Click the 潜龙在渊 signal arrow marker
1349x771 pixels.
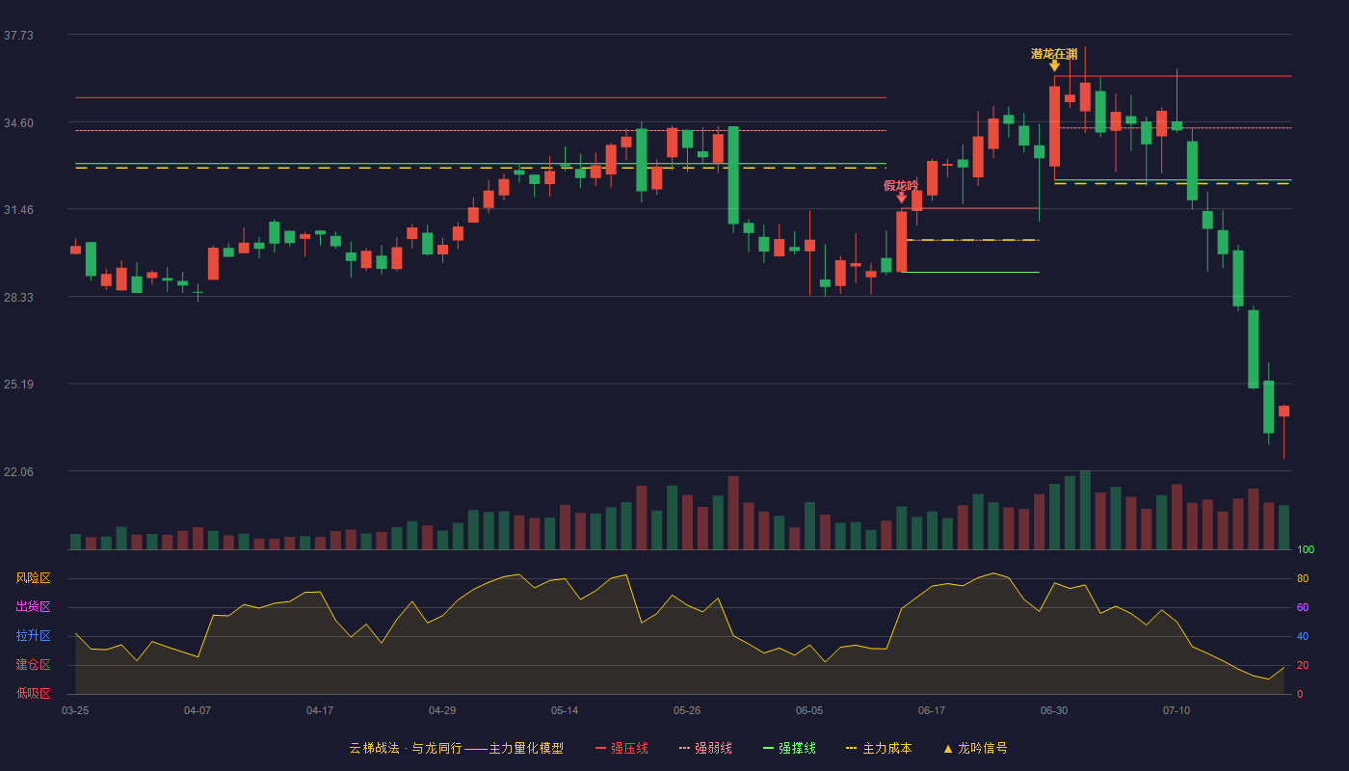point(1055,66)
